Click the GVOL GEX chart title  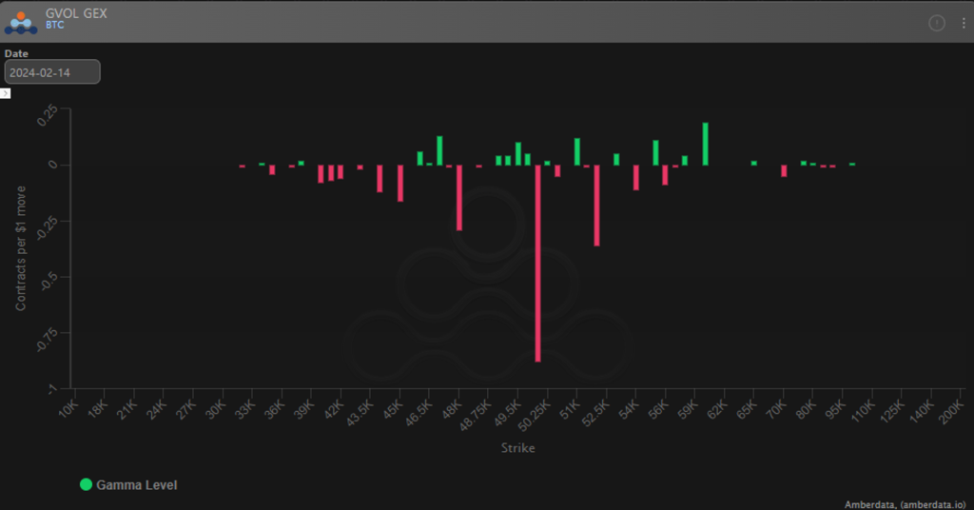76,13
